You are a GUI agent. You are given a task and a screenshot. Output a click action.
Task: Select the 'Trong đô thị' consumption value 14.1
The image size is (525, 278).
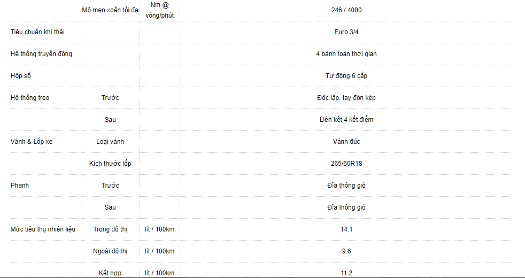point(346,229)
